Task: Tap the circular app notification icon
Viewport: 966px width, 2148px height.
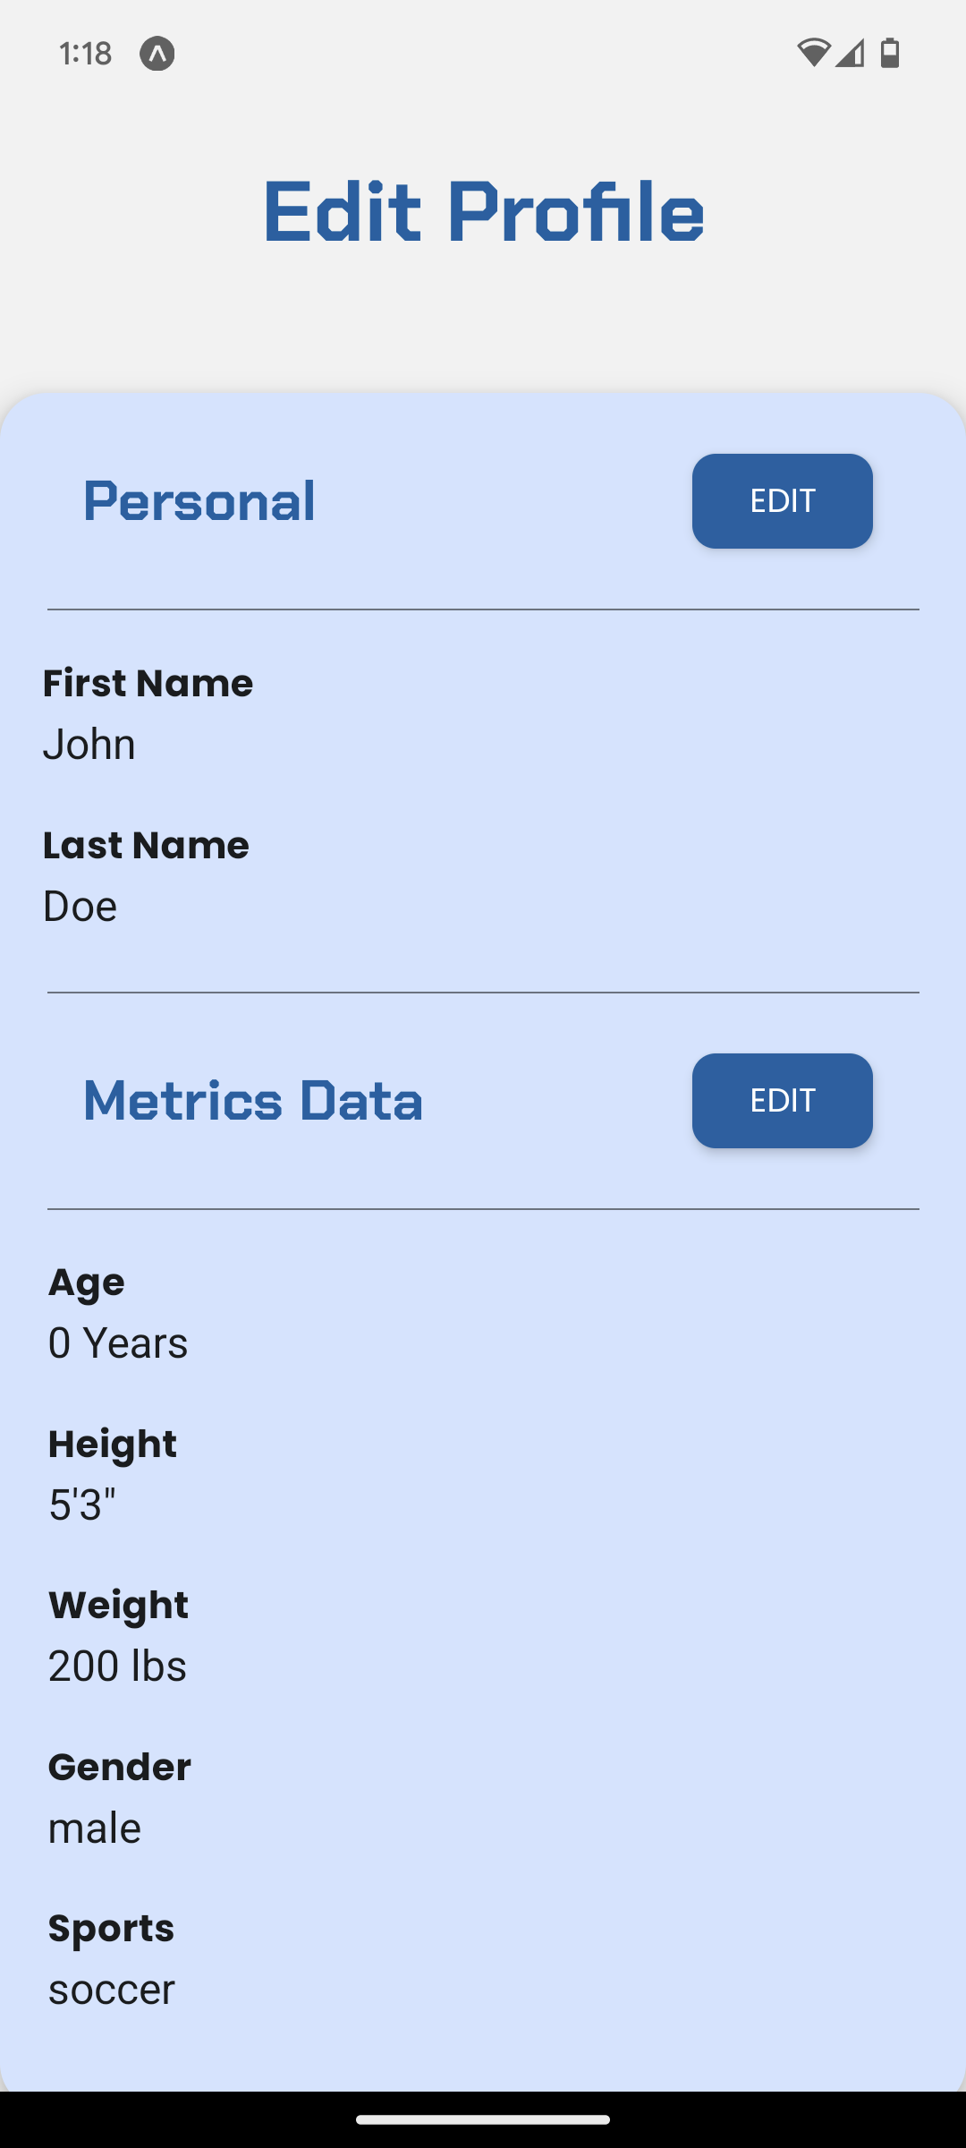Action: click(x=157, y=54)
